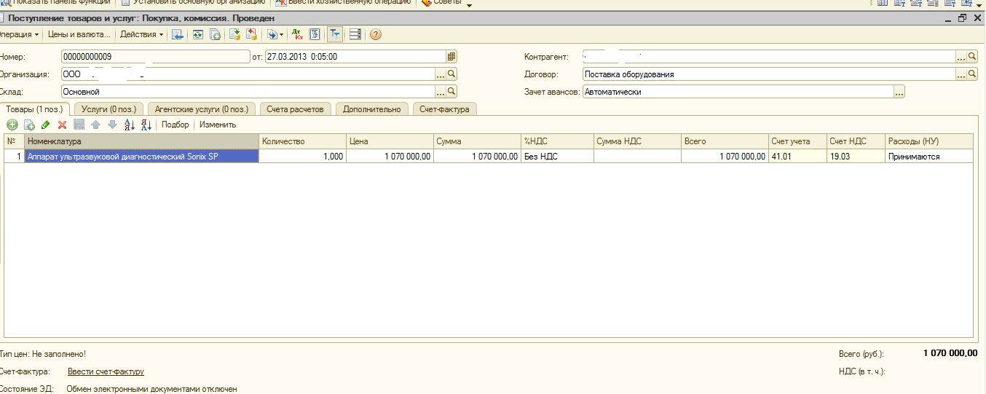Image resolution: width=986 pixels, height=394 pixels.
Task: Click ellipsis button for Контрагент field
Action: (961, 56)
